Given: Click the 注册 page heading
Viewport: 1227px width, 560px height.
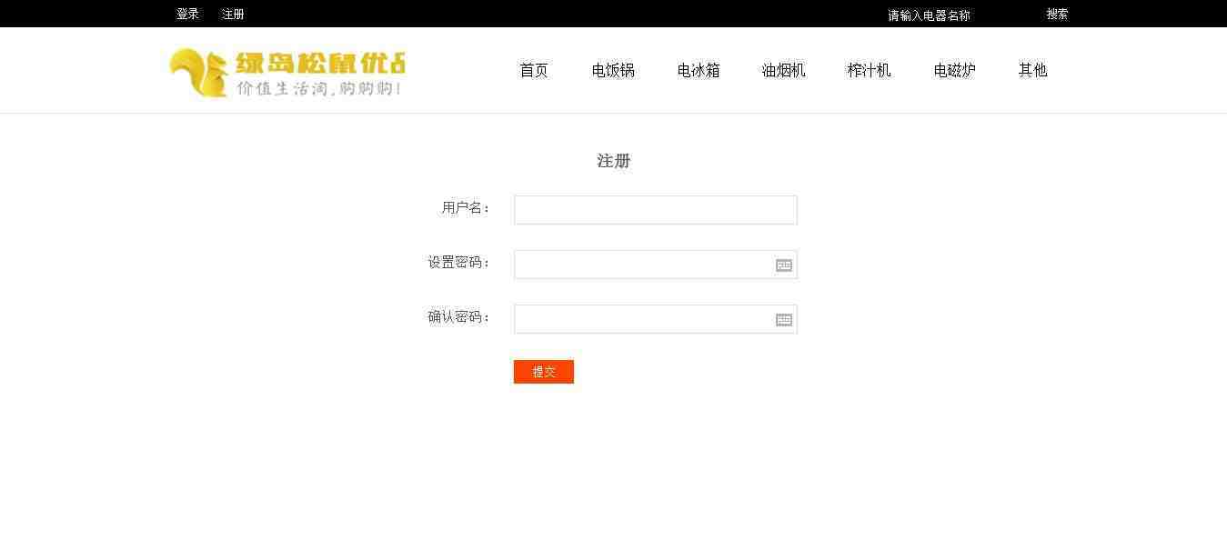Looking at the screenshot, I should [614, 161].
